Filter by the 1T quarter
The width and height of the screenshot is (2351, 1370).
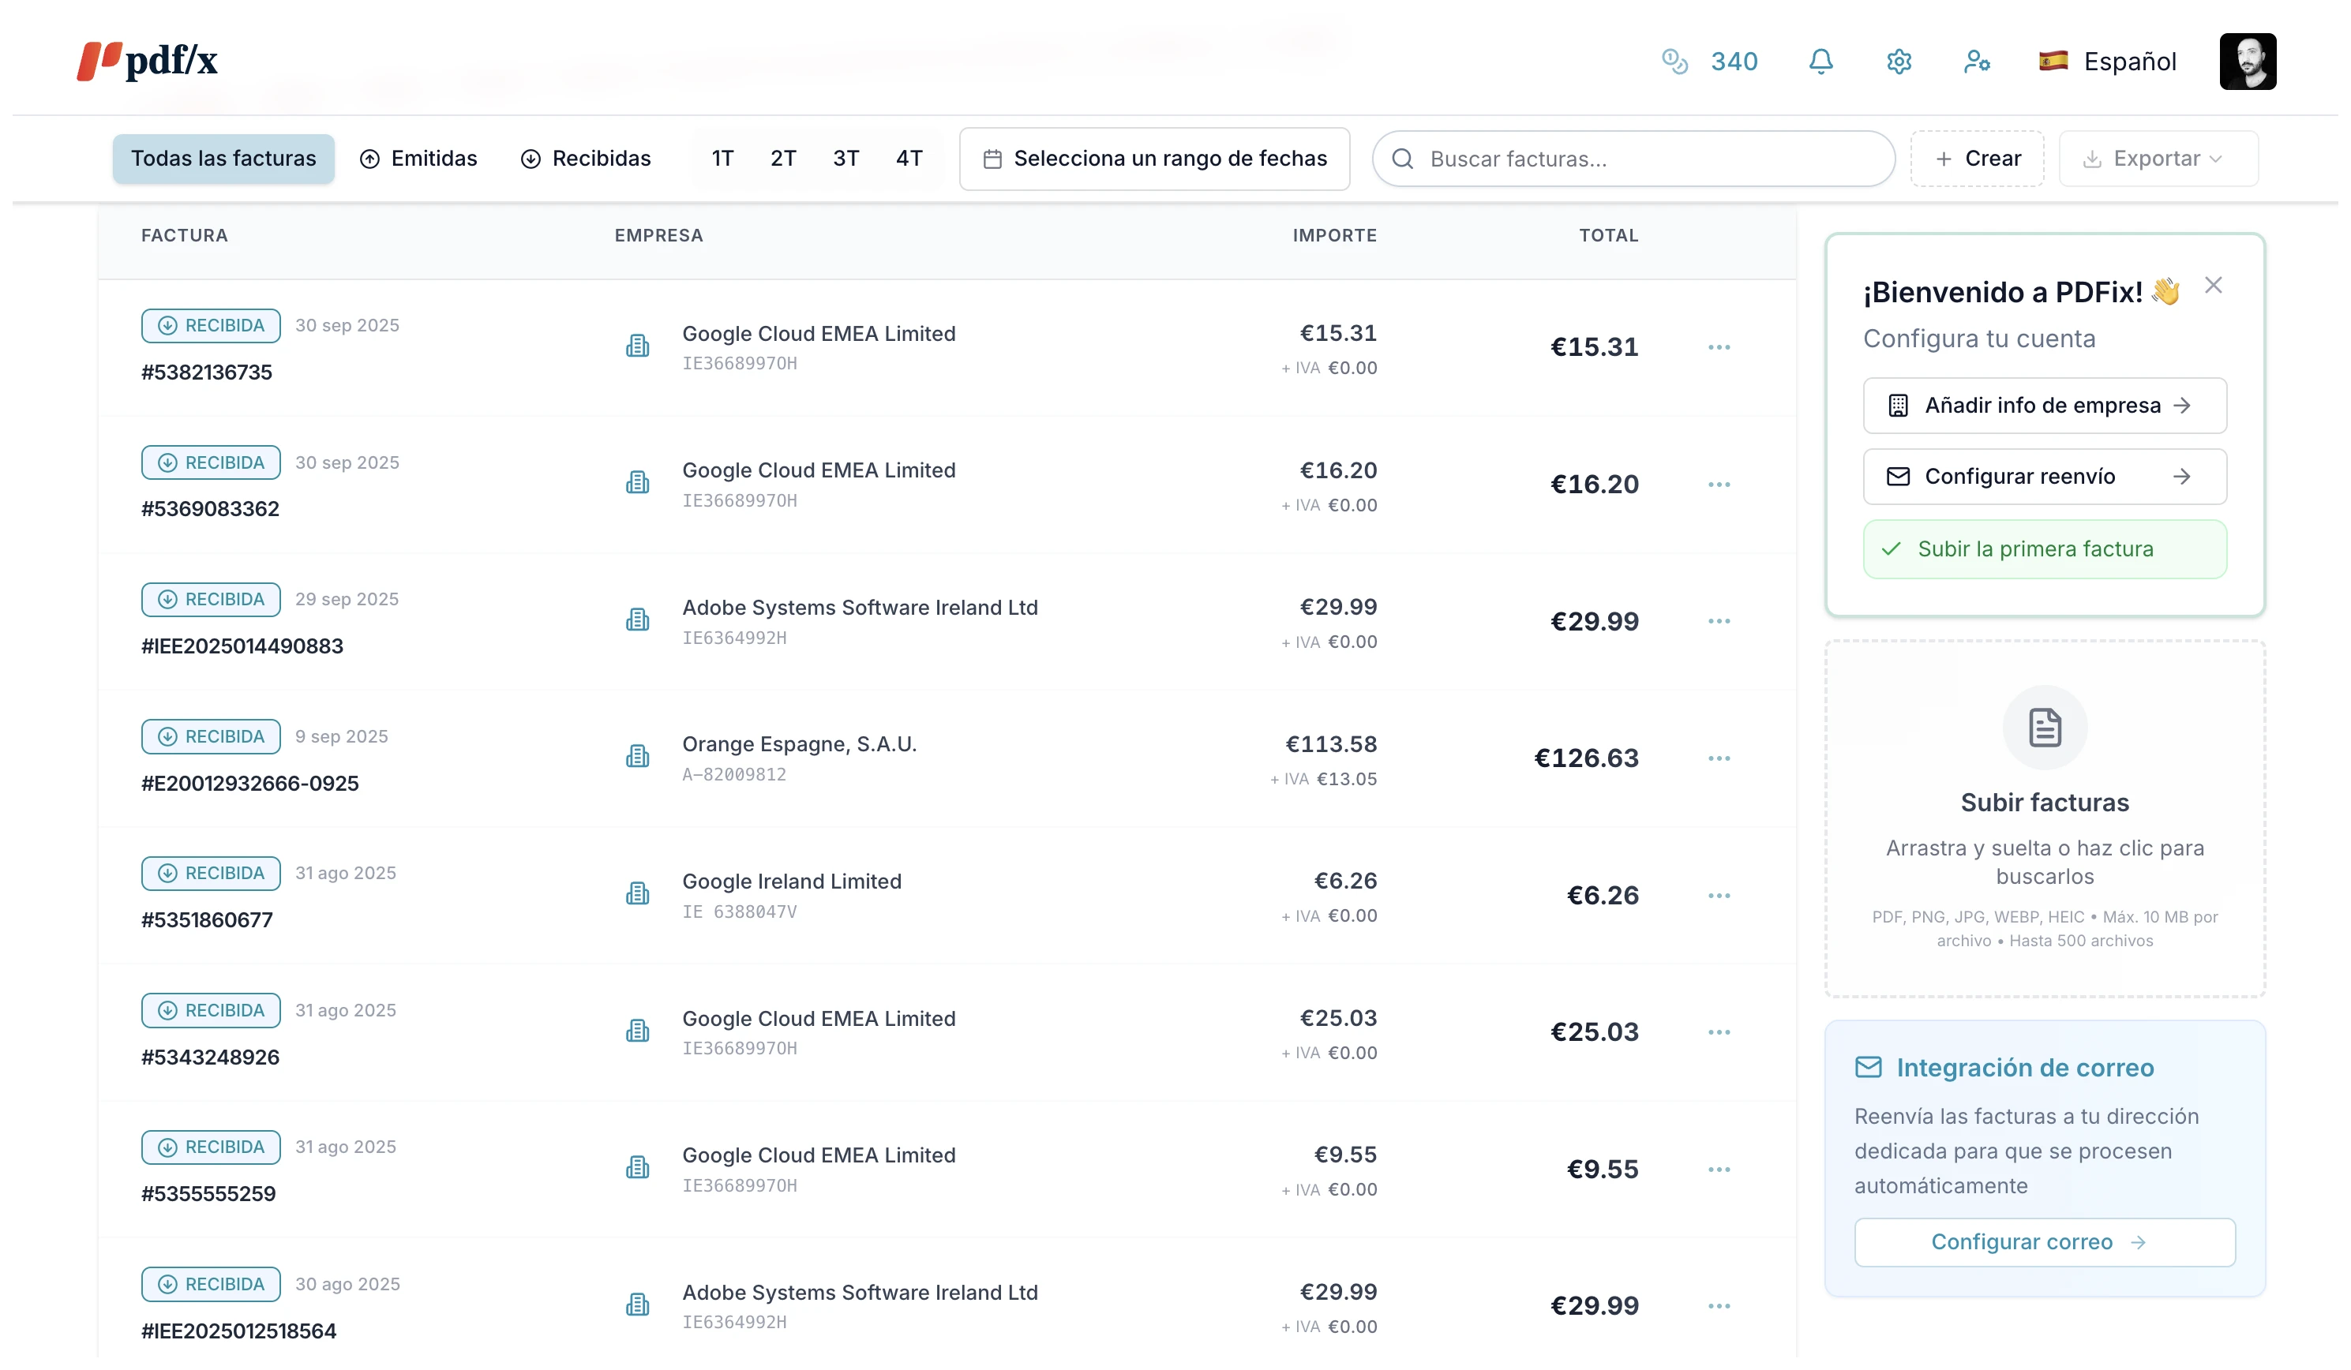point(722,159)
